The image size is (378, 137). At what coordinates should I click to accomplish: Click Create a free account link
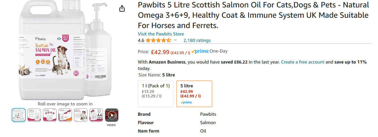(x=302, y=62)
